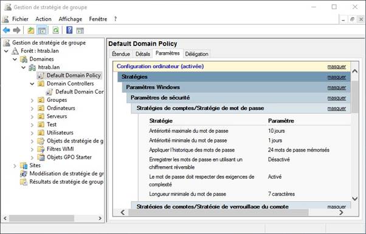The image size is (366, 234).
Task: Click the Modélisation de stratégie icon
Action: pos(24,174)
